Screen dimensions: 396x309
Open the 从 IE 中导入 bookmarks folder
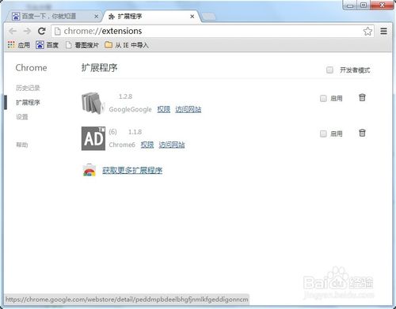pyautogui.click(x=127, y=45)
